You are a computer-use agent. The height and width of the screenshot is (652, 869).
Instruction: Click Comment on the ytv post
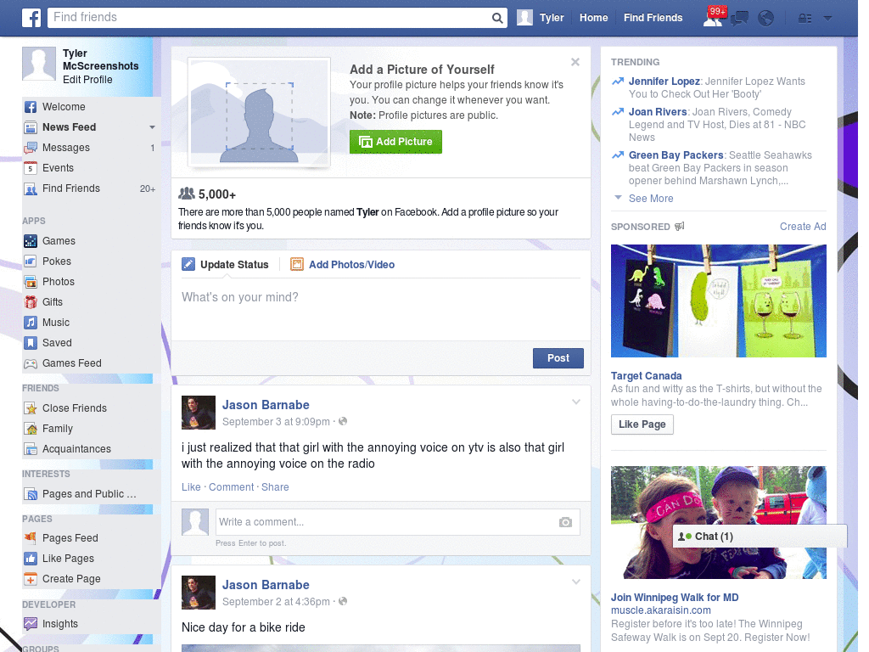tap(231, 487)
